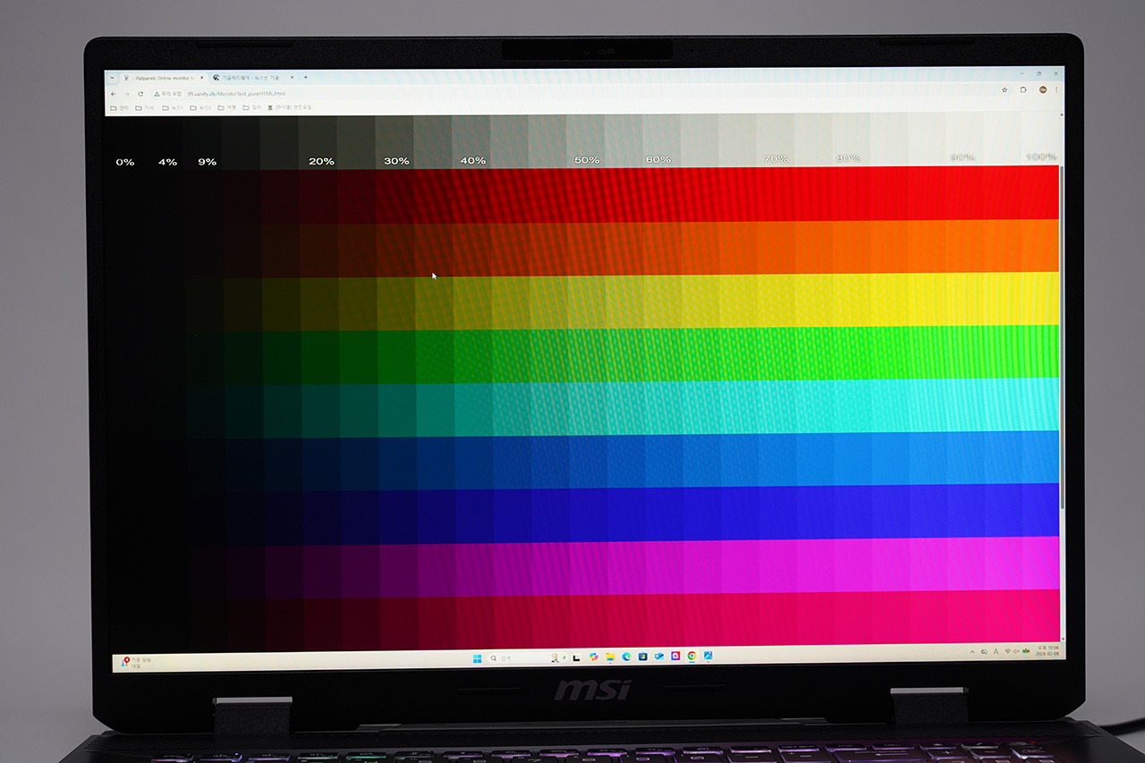Open Microsoft Edge from the taskbar
The image size is (1145, 763).
point(626,657)
